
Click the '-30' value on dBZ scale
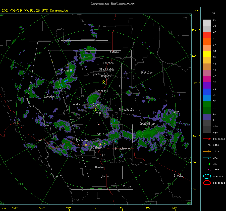click(215, 132)
